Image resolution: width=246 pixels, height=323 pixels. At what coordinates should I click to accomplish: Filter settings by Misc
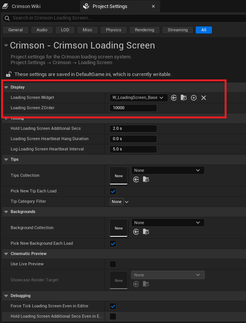coord(87,30)
